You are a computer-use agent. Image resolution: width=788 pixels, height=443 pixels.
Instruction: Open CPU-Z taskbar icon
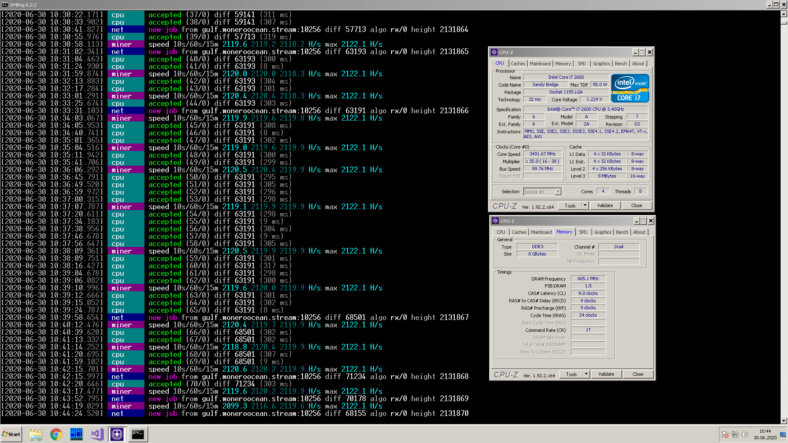[x=117, y=434]
